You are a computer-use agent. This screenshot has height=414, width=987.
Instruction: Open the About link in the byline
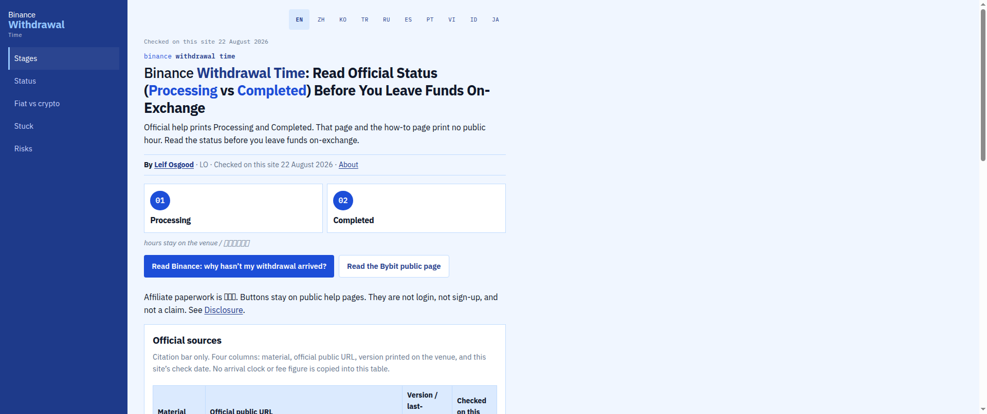tap(349, 165)
